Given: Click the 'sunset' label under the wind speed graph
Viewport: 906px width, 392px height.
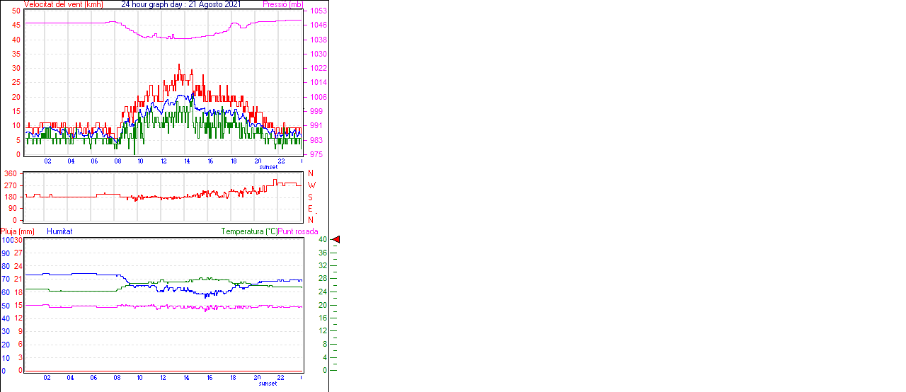Looking at the screenshot, I should [268, 167].
